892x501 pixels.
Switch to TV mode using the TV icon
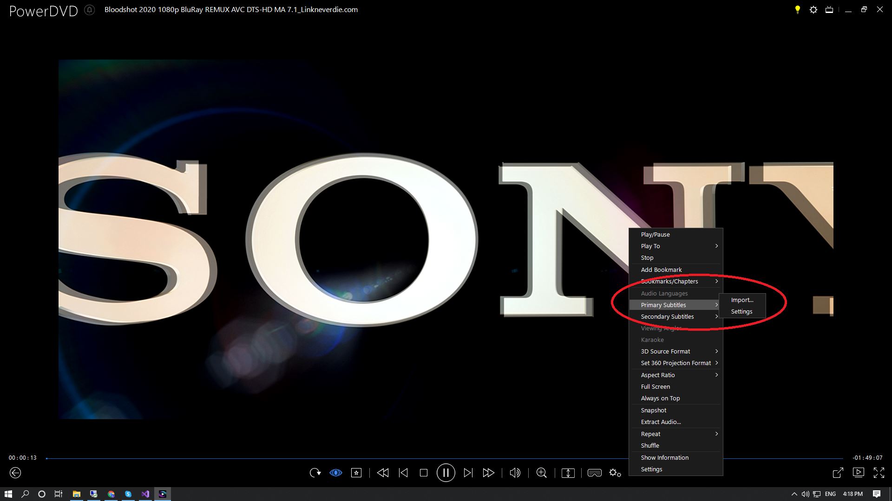click(x=829, y=9)
